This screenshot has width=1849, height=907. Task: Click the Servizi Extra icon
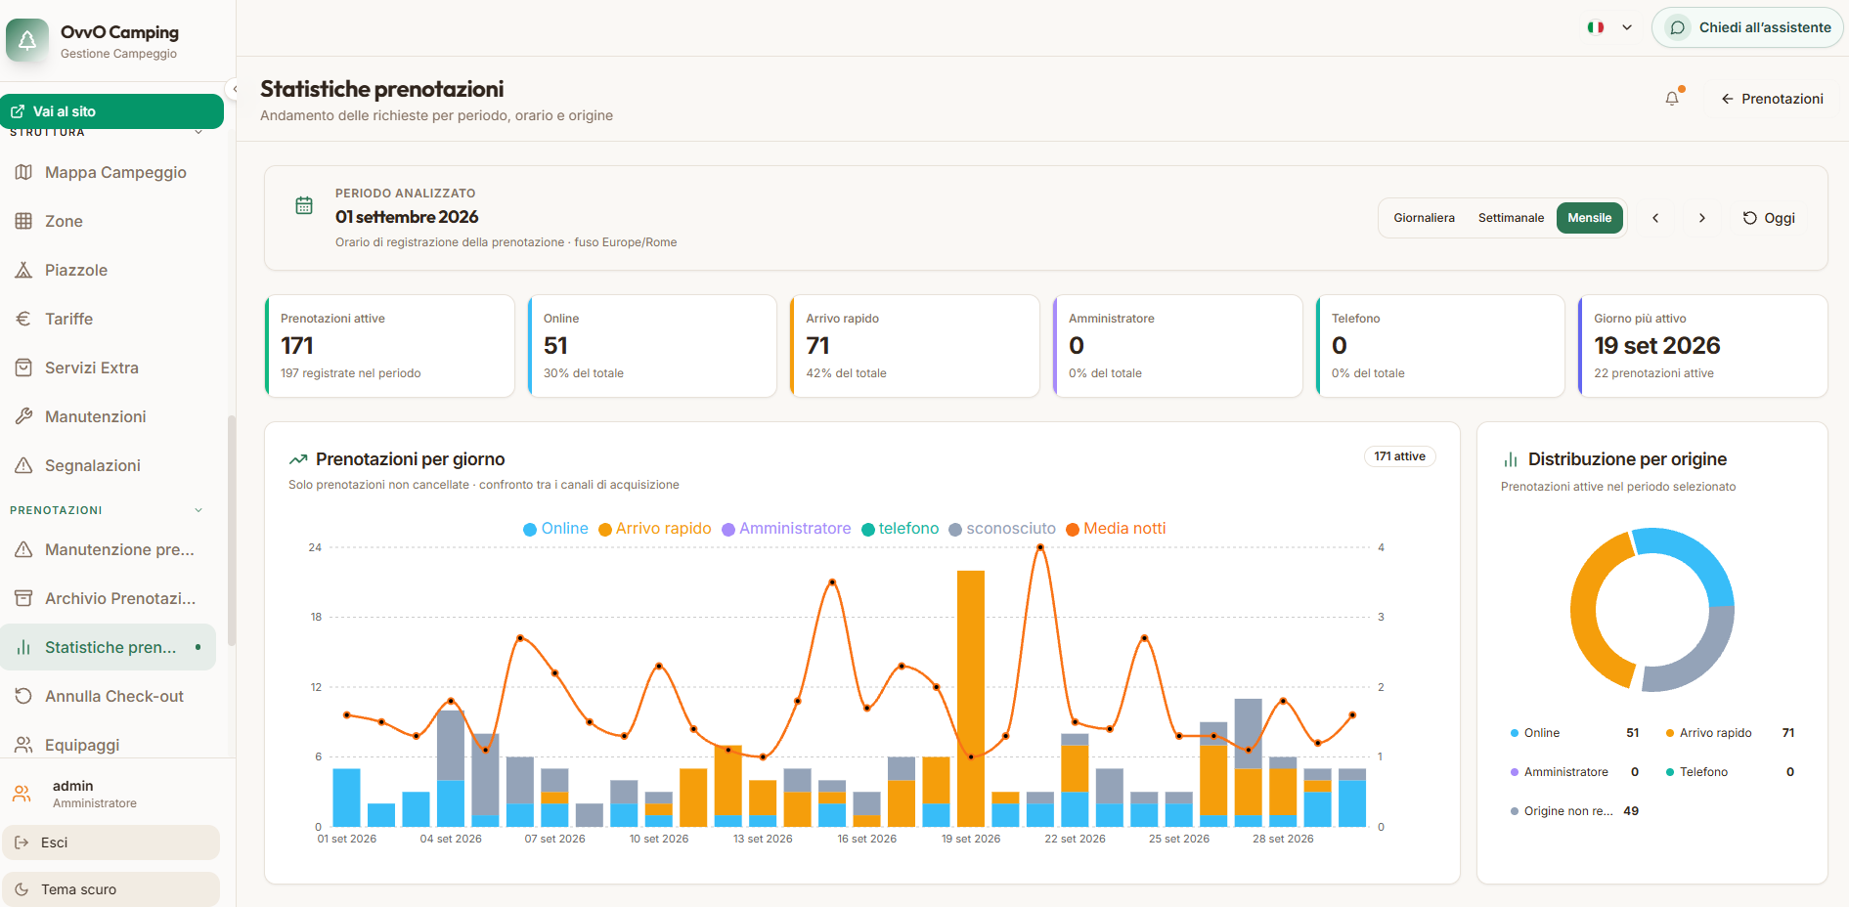(x=23, y=367)
